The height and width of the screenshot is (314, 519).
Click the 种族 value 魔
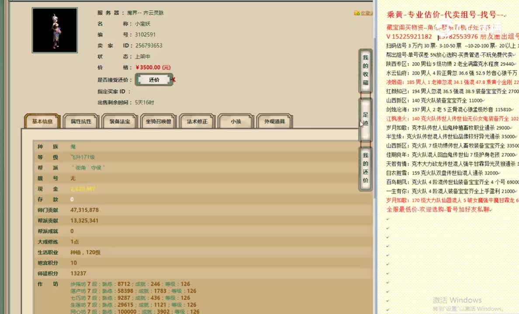pos(73,147)
